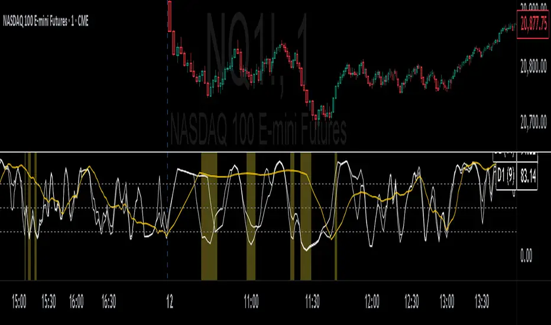Click the 15:00 time axis label
This screenshot has height=325, width=551.
tap(19, 301)
